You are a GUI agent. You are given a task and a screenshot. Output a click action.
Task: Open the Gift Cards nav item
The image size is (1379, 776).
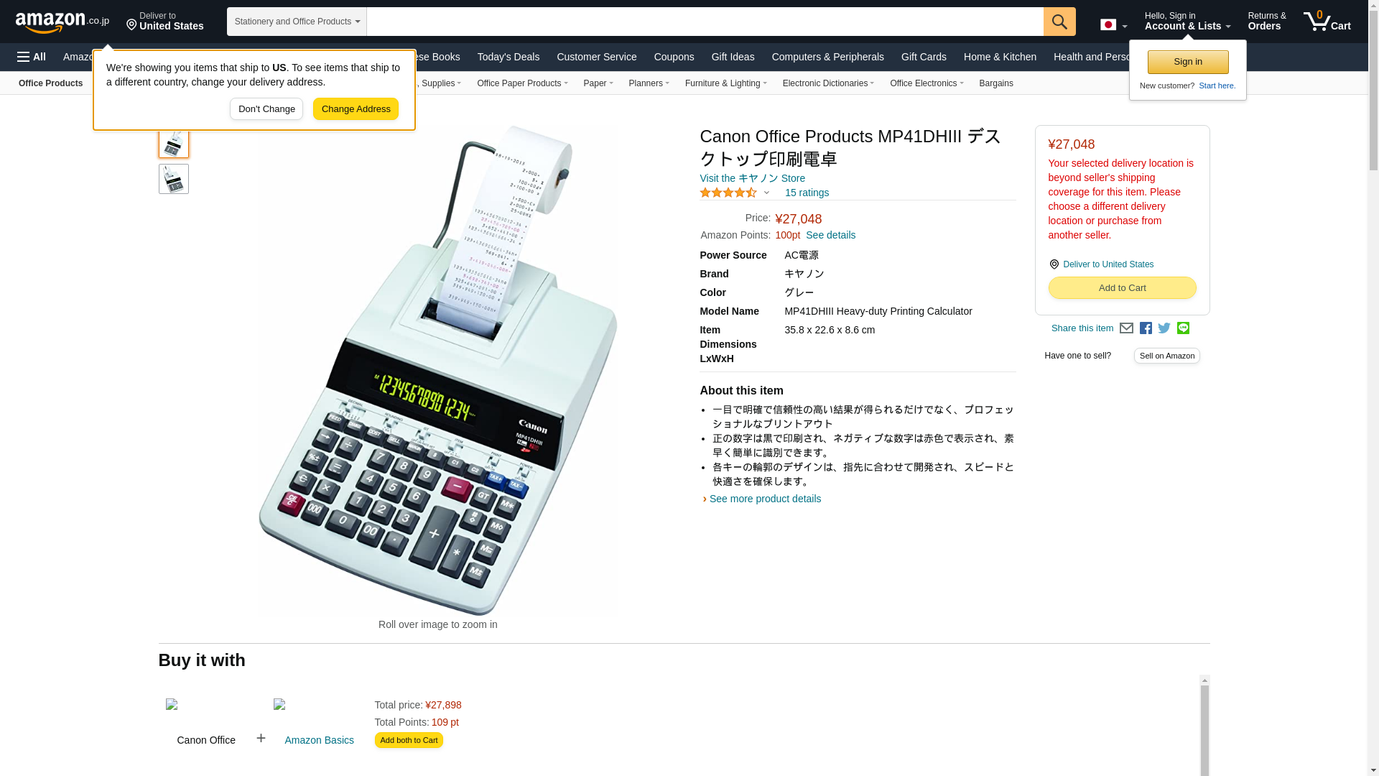(924, 57)
